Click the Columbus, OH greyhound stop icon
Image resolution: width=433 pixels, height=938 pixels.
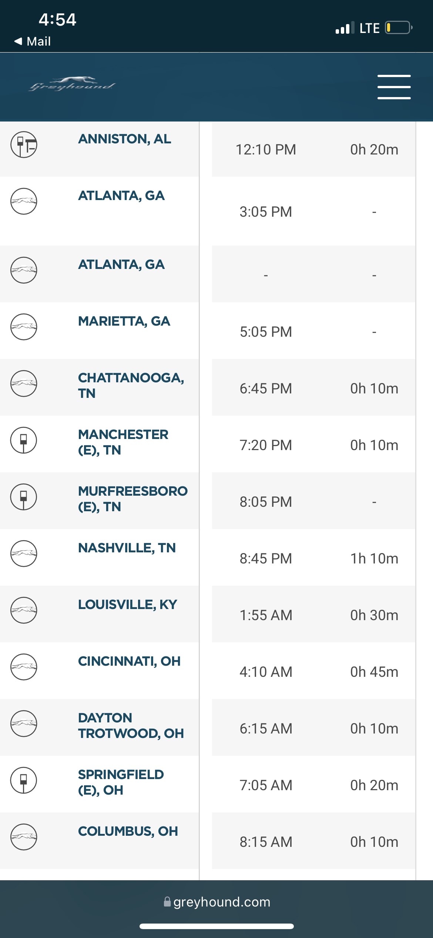pyautogui.click(x=24, y=837)
